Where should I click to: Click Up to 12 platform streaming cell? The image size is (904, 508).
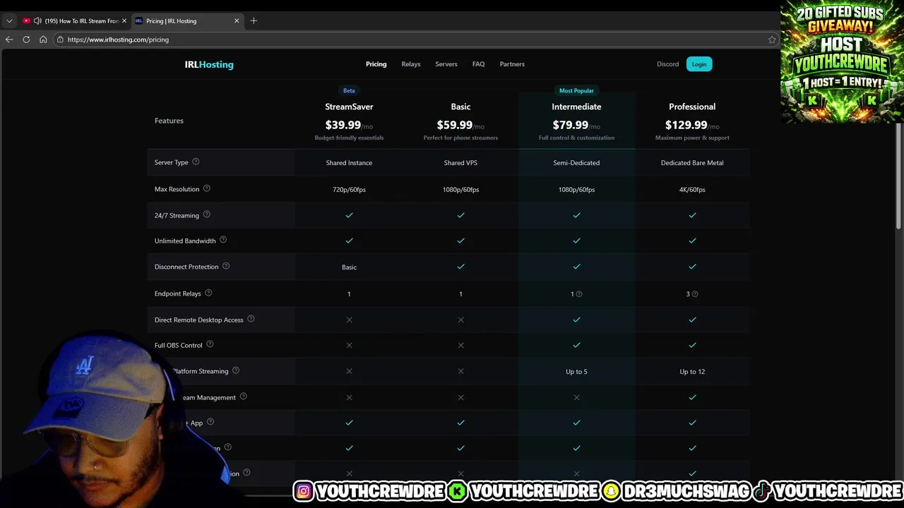pos(692,371)
